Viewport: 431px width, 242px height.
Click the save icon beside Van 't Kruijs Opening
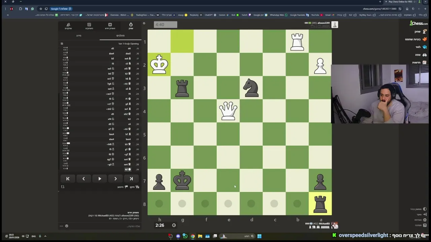[62, 44]
